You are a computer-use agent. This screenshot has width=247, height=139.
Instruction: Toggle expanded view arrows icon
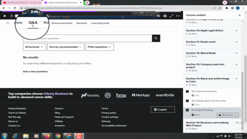pyautogui.click(x=178, y=16)
